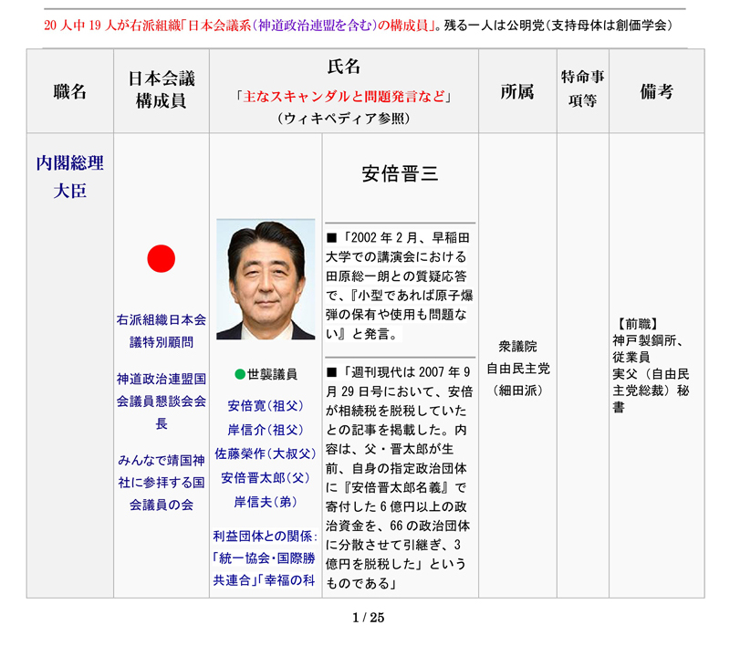730x646 pixels.
Task: Click the 岸信夫(弟) link
Action: tap(266, 502)
